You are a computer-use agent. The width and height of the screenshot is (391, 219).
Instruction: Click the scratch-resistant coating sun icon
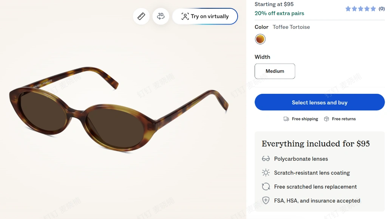pyautogui.click(x=266, y=172)
